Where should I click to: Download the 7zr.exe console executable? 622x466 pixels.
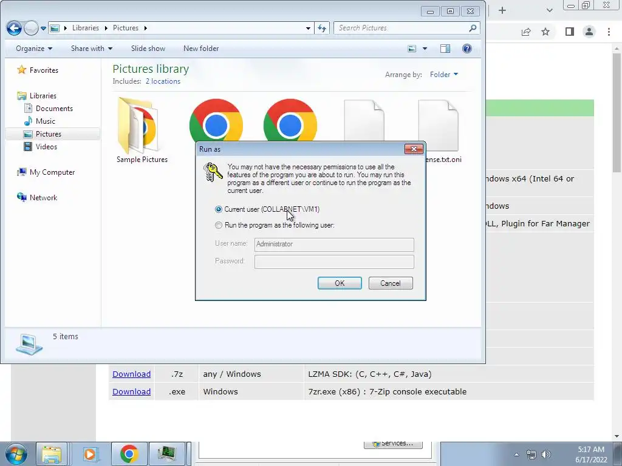[x=131, y=391]
